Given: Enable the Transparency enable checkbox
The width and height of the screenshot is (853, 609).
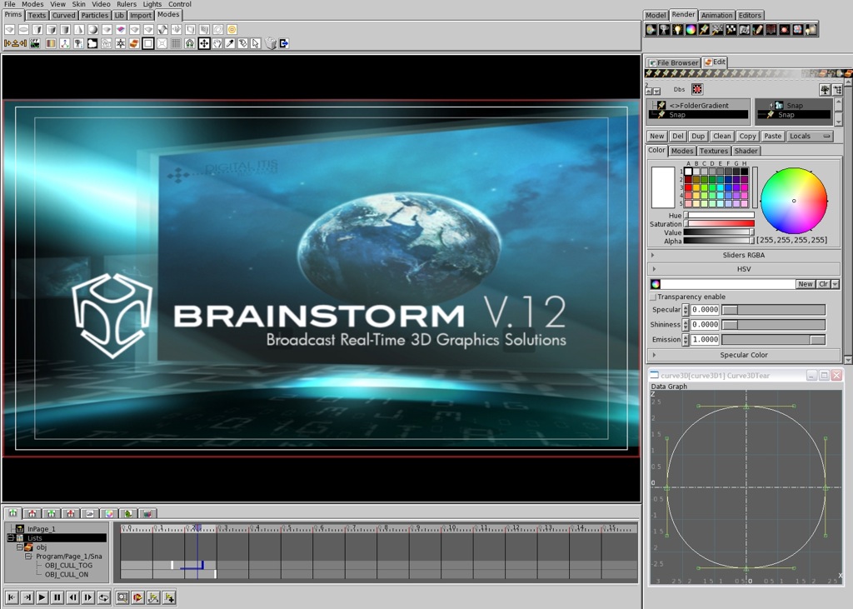Looking at the screenshot, I should click(653, 297).
